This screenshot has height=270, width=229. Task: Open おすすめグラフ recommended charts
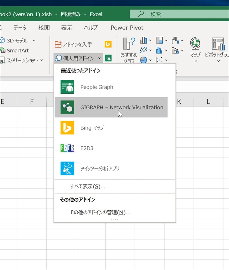tap(129, 50)
